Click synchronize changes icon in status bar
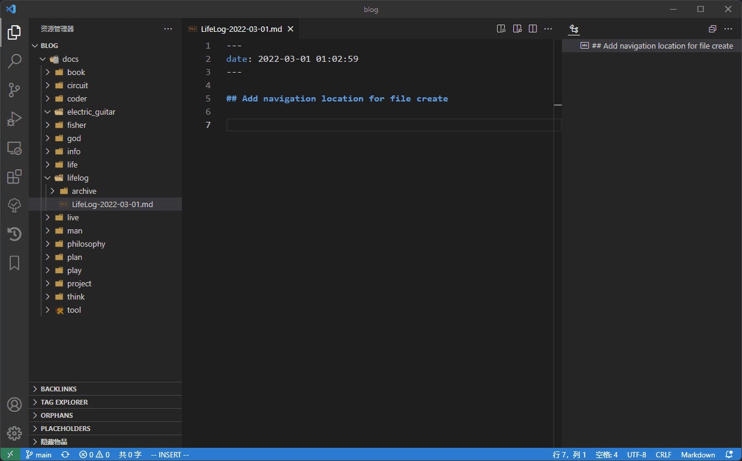The image size is (742, 461). pos(65,455)
